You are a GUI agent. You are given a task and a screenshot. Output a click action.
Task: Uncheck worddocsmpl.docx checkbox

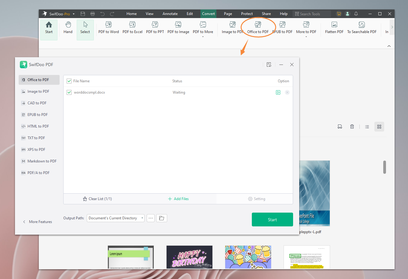point(69,92)
